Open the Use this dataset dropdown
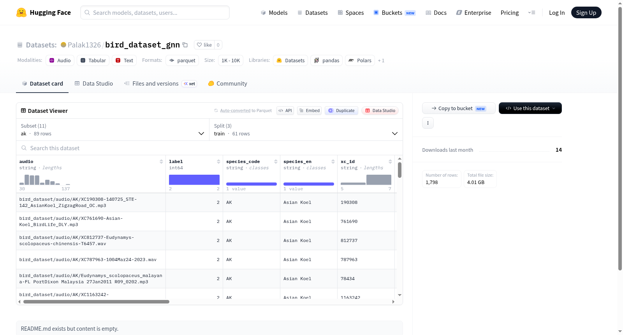The width and height of the screenshot is (623, 335). click(530, 108)
